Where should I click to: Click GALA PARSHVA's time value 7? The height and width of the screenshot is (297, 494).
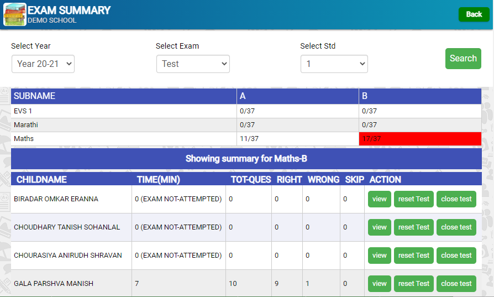pos(136,283)
